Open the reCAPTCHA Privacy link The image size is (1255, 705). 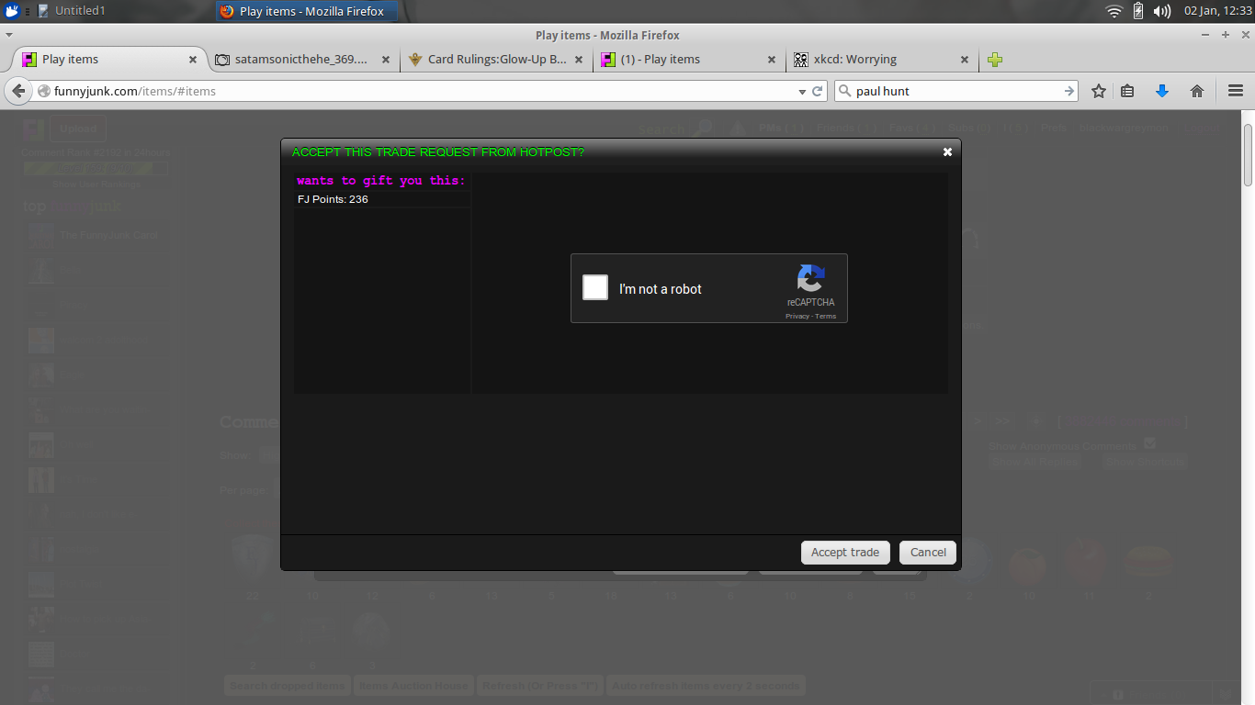(x=797, y=317)
